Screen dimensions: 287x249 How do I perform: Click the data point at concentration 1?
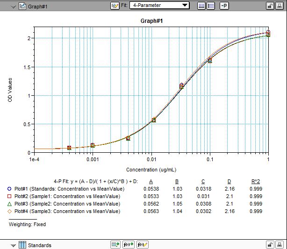(268, 33)
